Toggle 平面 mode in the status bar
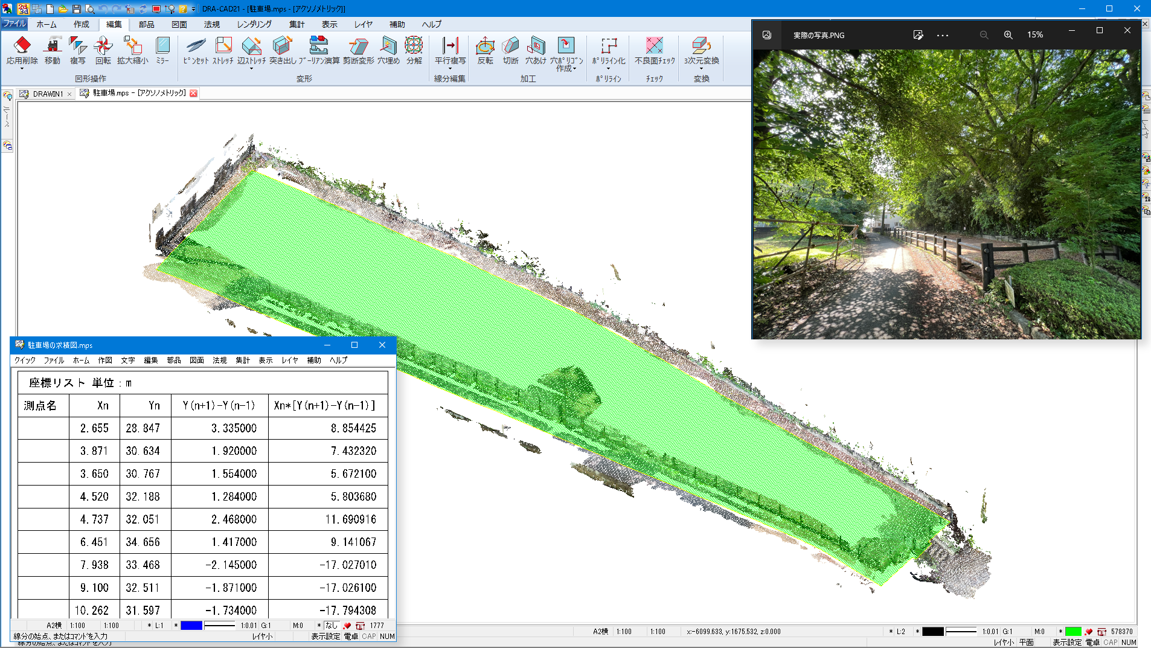Image resolution: width=1151 pixels, height=648 pixels. 1027,643
